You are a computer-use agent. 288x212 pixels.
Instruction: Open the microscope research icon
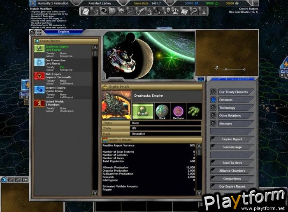[149, 12]
